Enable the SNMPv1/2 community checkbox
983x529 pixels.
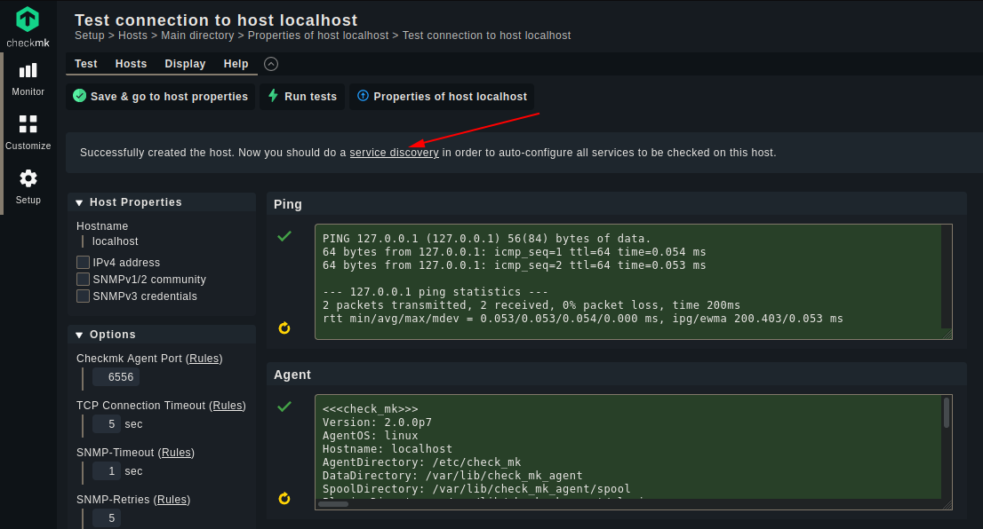(x=83, y=279)
